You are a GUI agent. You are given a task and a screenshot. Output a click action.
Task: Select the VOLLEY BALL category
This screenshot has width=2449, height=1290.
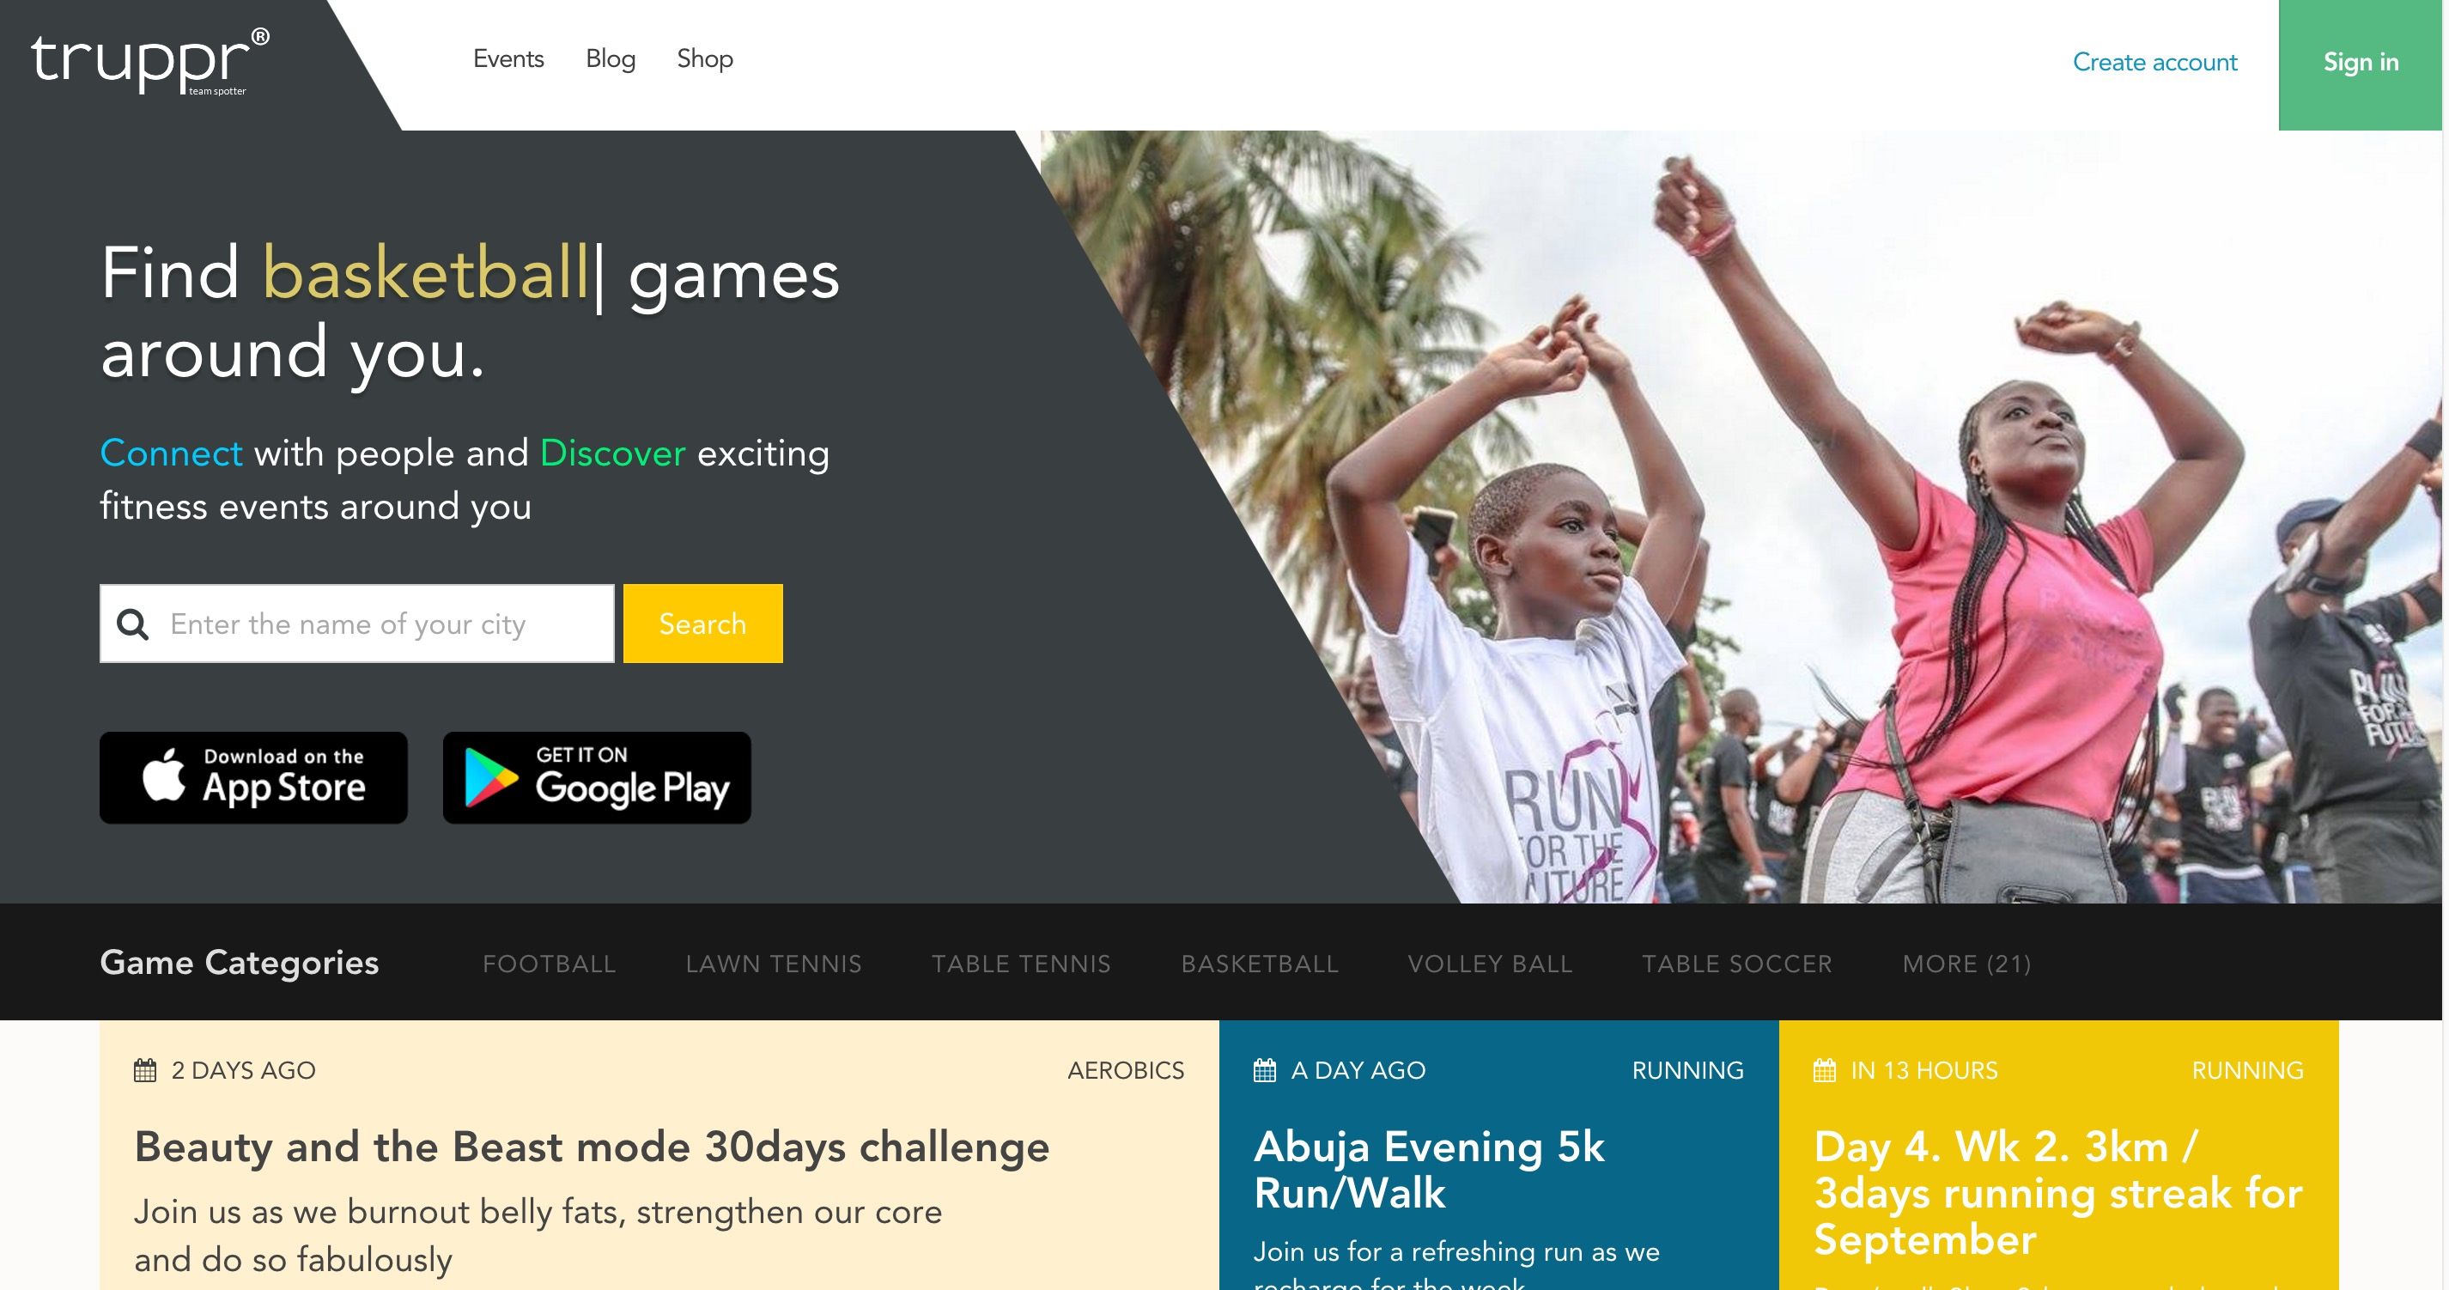point(1490,964)
